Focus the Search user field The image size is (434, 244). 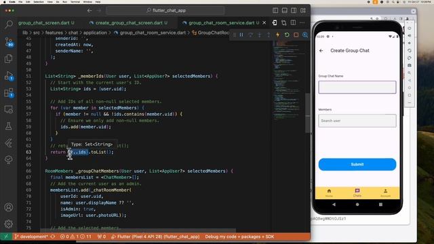357,121
